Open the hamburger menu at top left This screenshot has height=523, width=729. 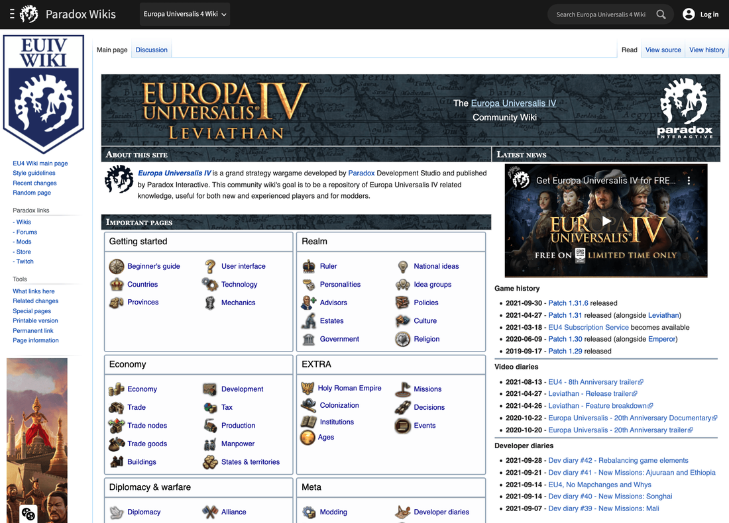tap(12, 14)
